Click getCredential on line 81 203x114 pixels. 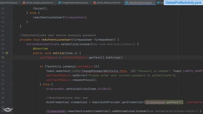click(x=133, y=102)
